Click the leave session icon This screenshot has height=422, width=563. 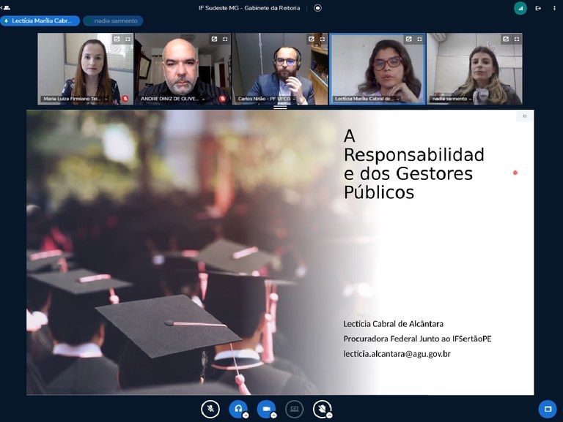[x=538, y=8]
